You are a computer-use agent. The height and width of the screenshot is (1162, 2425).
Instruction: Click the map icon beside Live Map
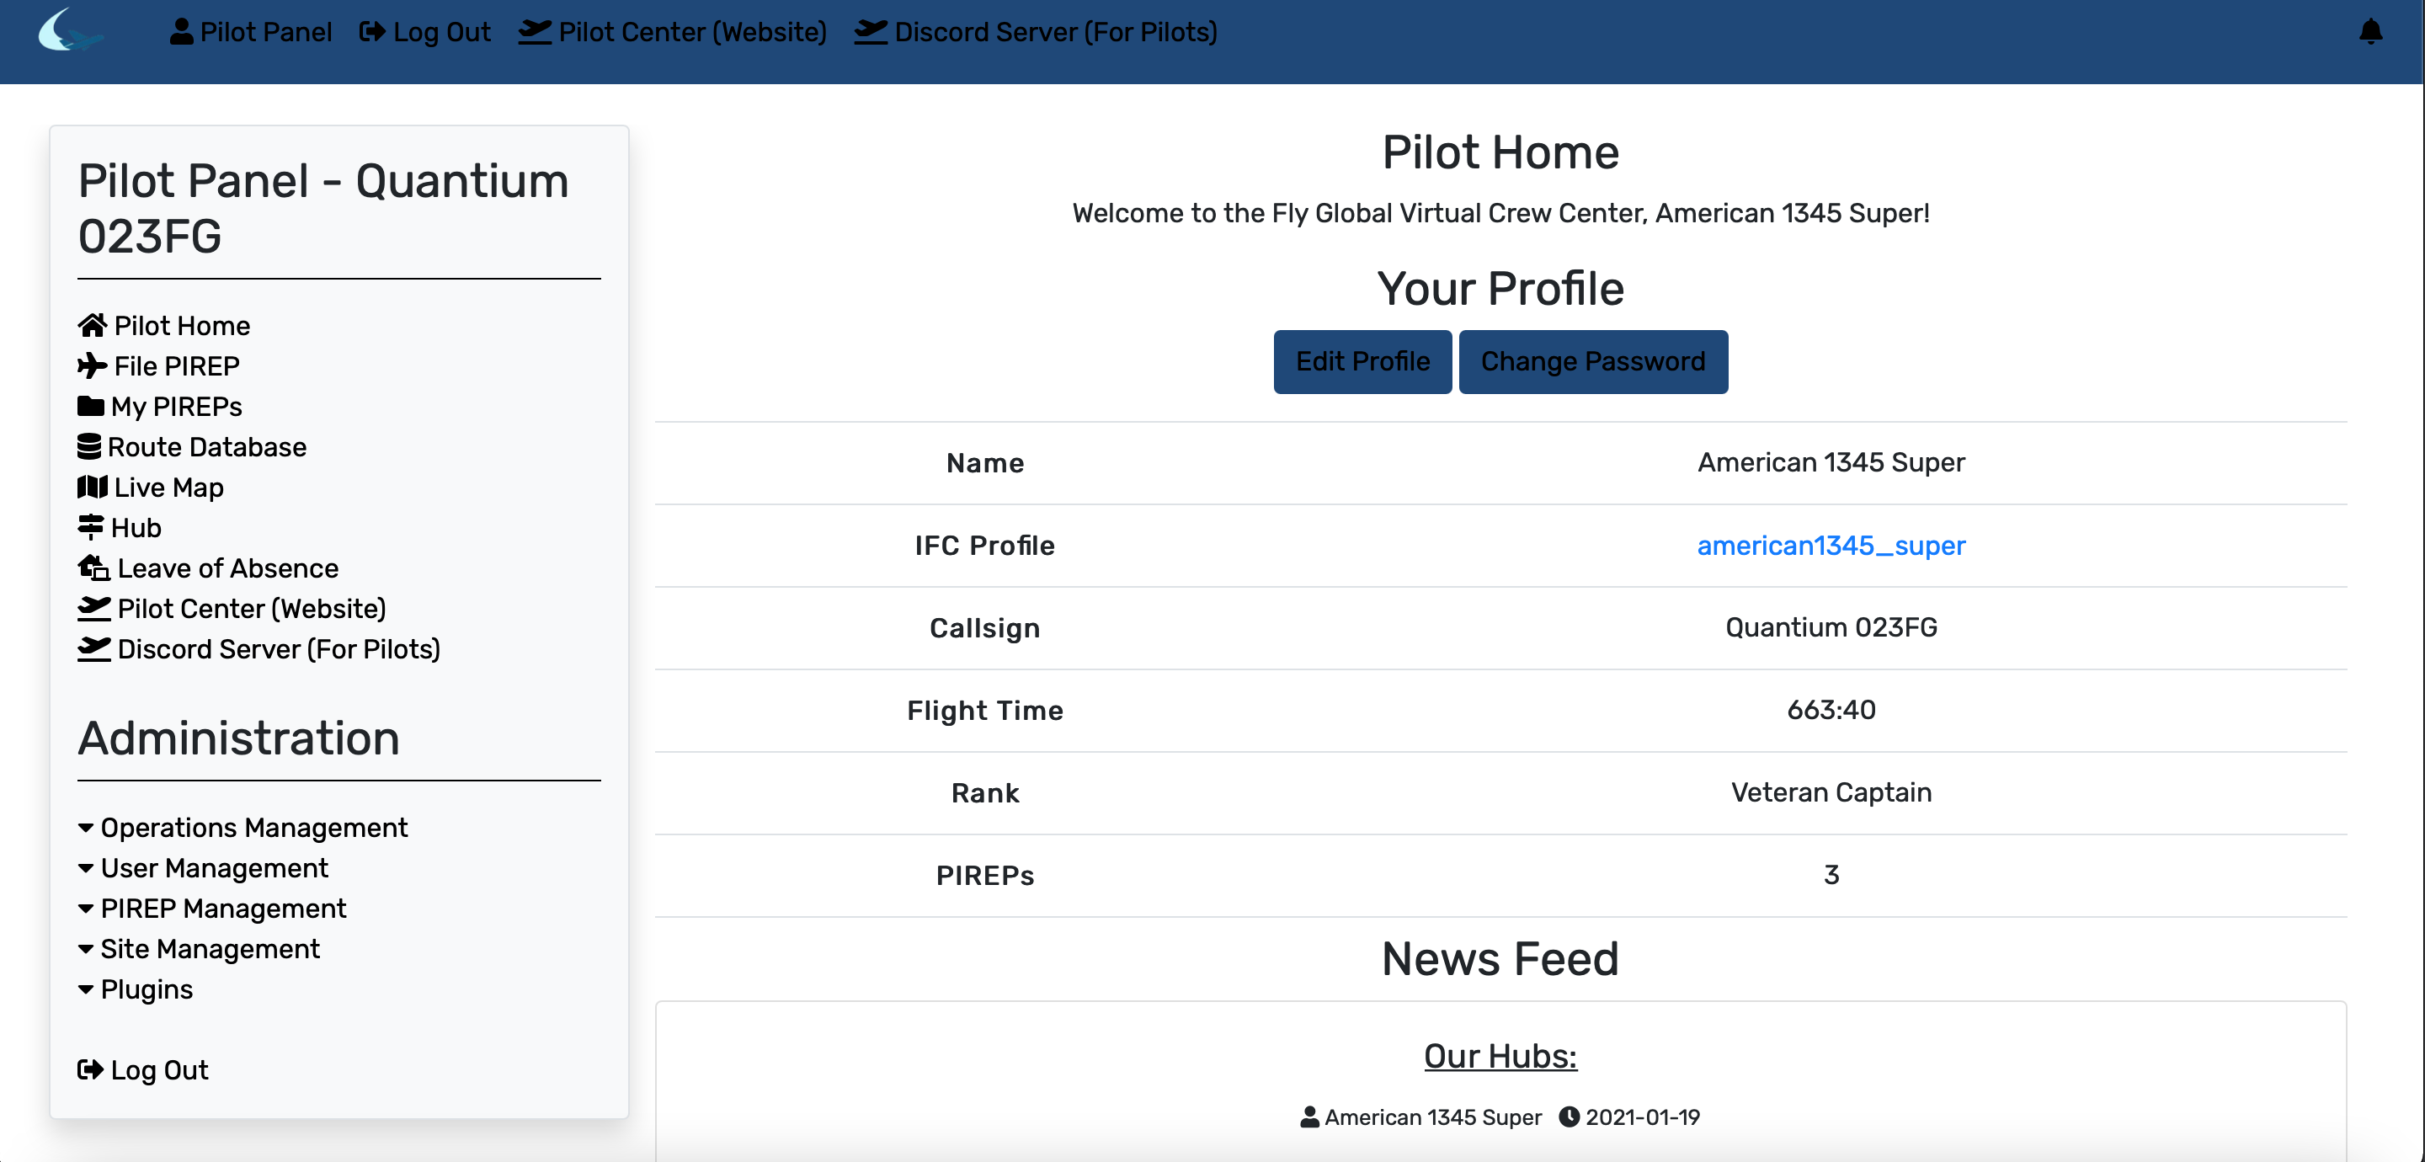coord(91,488)
